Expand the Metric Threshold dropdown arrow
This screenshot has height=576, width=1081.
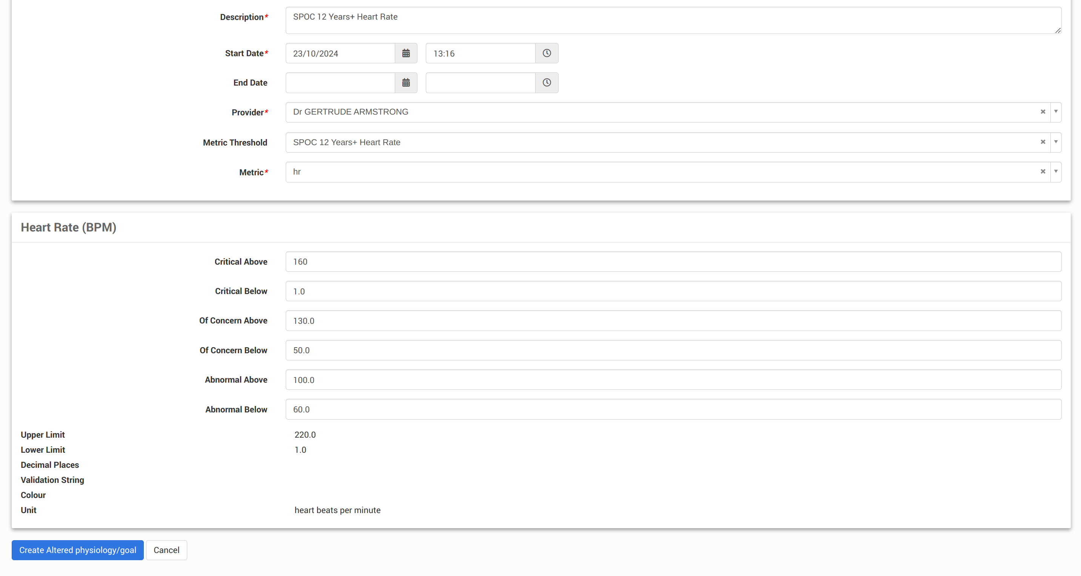1056,142
